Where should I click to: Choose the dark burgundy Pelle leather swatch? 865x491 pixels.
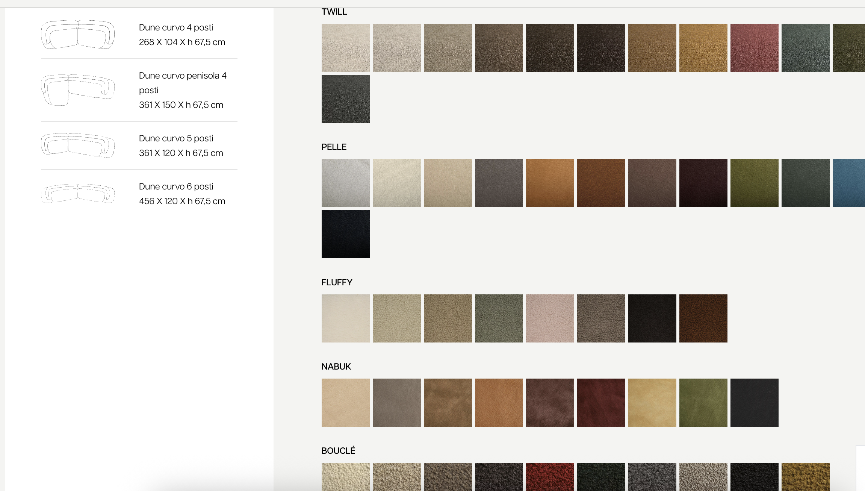pos(703,183)
